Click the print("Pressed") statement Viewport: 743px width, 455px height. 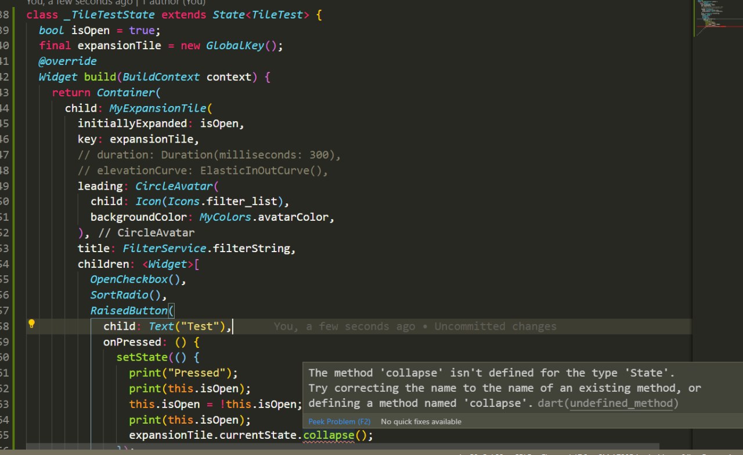tap(183, 373)
